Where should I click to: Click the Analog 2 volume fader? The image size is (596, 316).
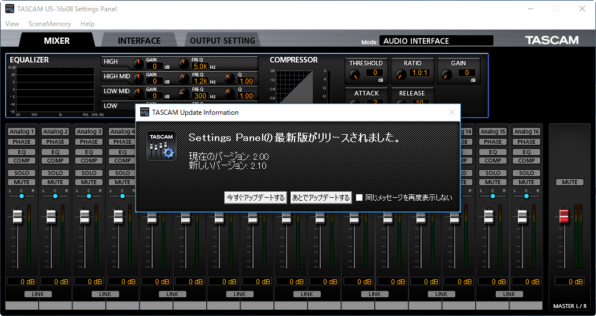pyautogui.click(x=51, y=217)
